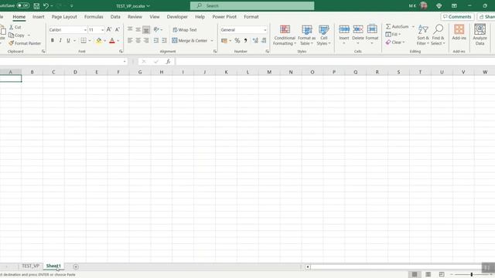Open the Customize Quick Access Toolbar arrow
The height and width of the screenshot is (278, 495).
(x=72, y=6)
